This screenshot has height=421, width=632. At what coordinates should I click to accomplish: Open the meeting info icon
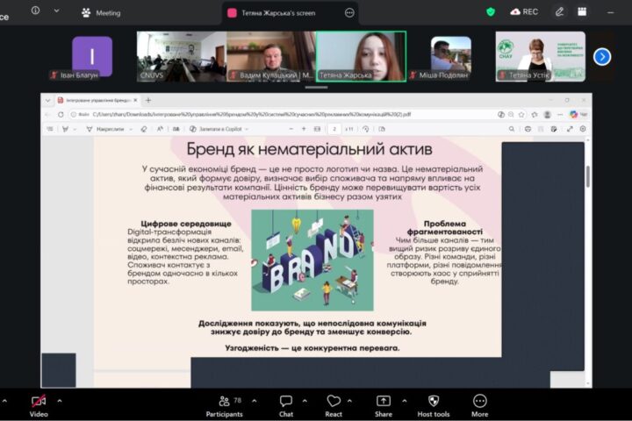[36, 11]
